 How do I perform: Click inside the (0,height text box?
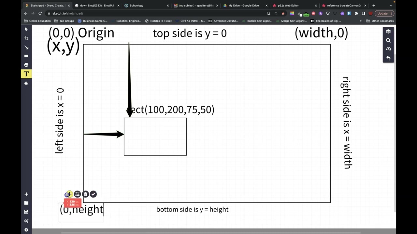coord(81,212)
